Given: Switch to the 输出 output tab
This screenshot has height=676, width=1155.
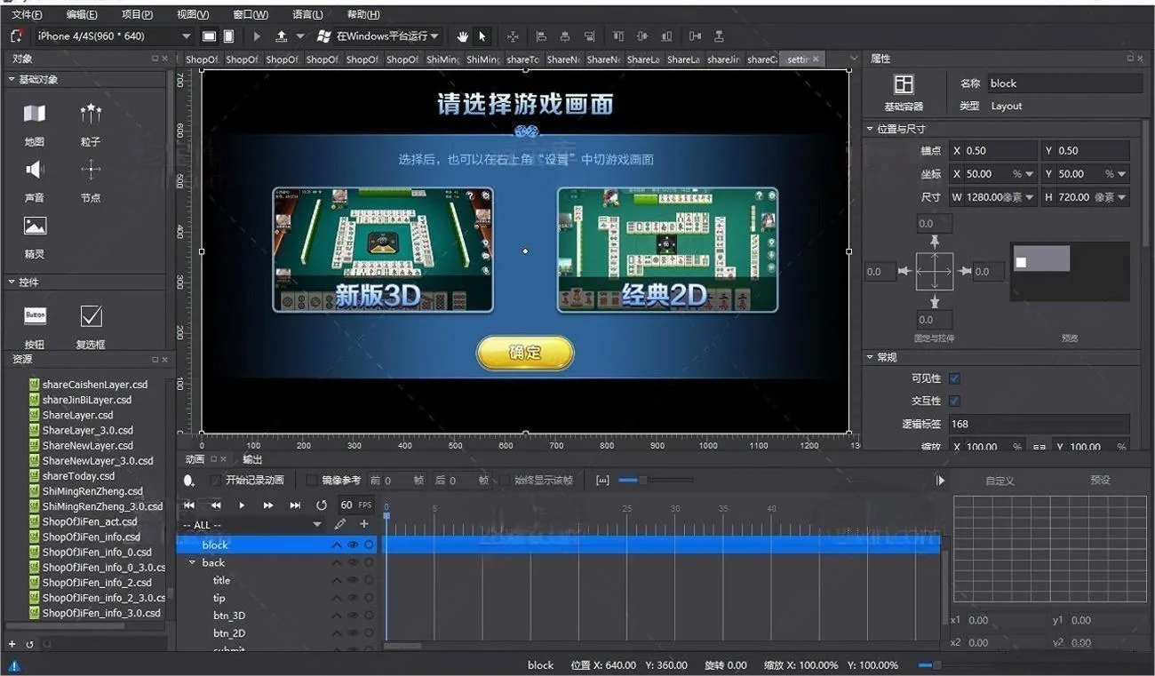Looking at the screenshot, I should pos(252,459).
